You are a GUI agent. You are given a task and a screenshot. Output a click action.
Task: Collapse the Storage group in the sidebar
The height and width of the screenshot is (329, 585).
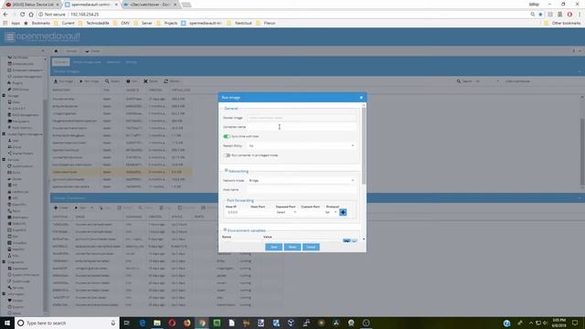point(4,95)
